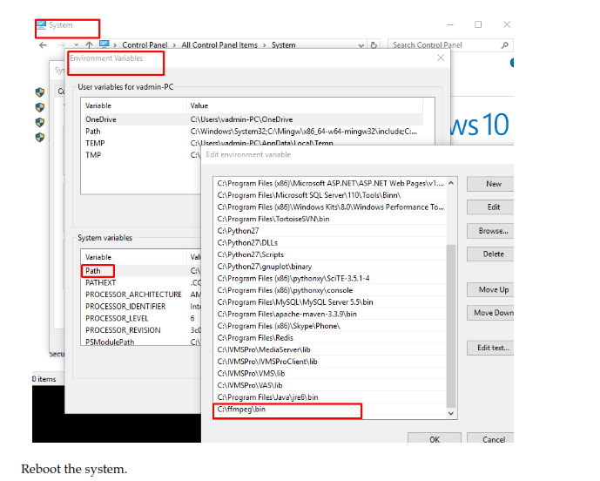
Task: Click user variables Value column header
Action: click(x=305, y=105)
